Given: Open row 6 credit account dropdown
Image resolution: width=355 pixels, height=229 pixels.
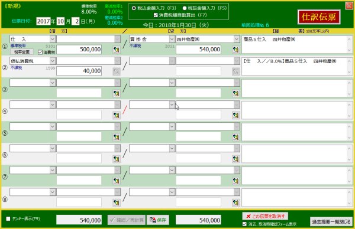Looking at the screenshot, I should pyautogui.click(x=172, y=148).
